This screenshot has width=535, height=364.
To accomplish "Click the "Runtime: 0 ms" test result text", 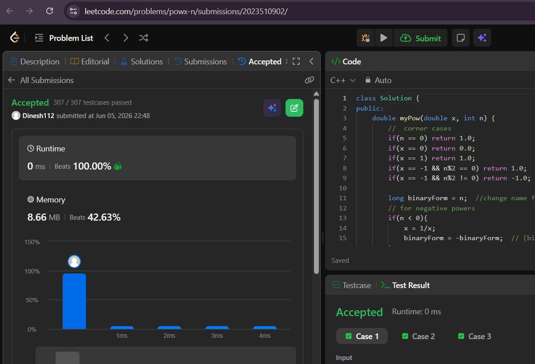I will point(416,312).
